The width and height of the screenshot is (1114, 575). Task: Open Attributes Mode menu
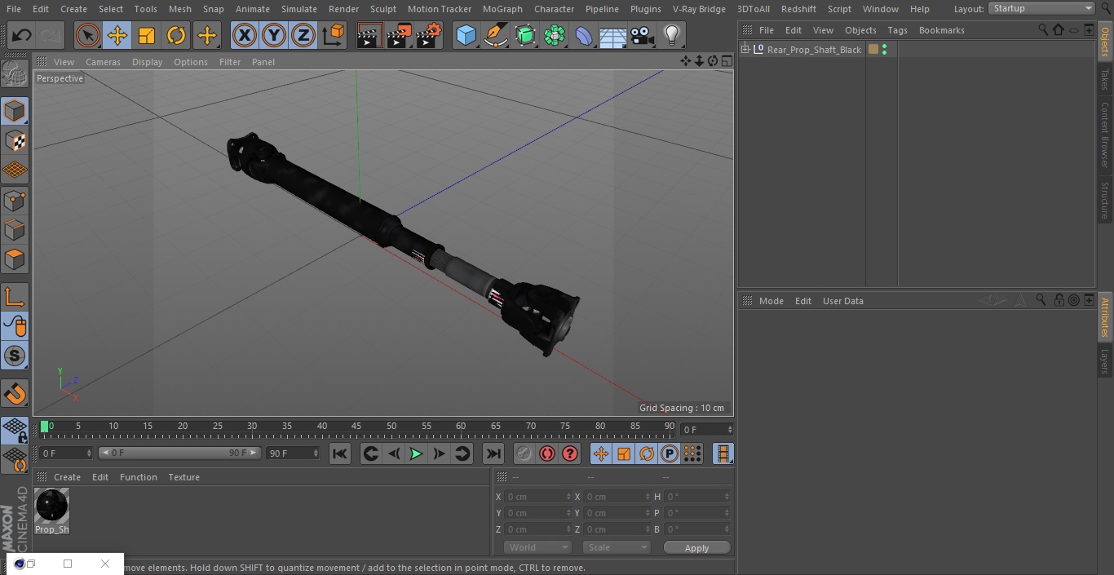tap(771, 301)
